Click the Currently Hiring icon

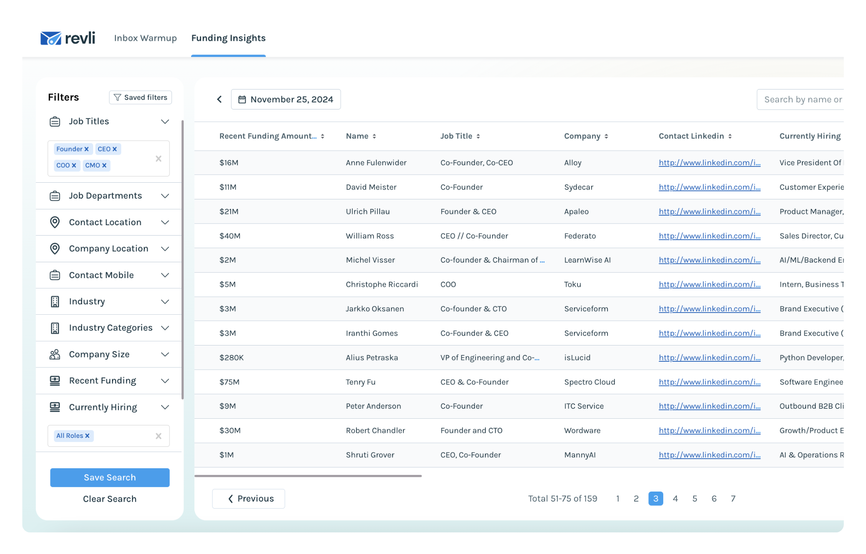click(55, 407)
